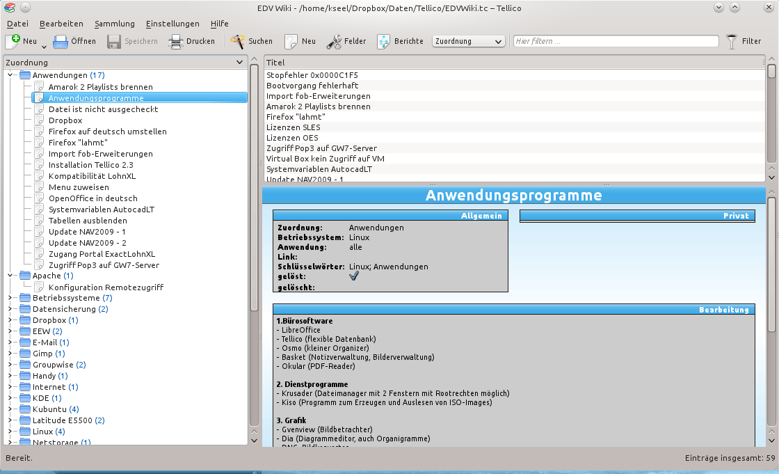Open the Neu button dropdown arrow

point(44,47)
